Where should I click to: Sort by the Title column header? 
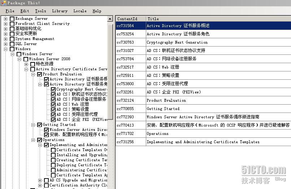(x=218, y=19)
